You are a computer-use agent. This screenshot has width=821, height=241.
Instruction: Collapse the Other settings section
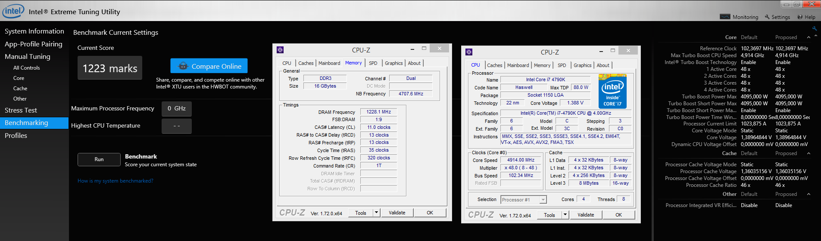click(x=809, y=194)
